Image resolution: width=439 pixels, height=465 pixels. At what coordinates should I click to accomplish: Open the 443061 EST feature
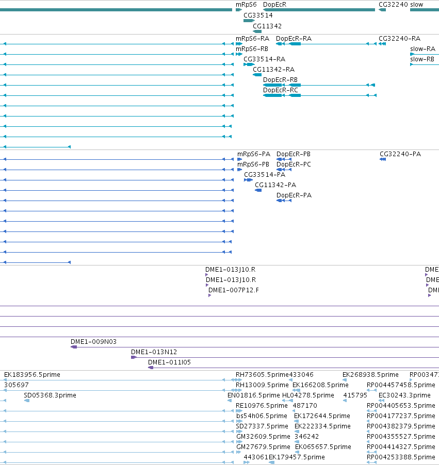pyautogui.click(x=247, y=462)
